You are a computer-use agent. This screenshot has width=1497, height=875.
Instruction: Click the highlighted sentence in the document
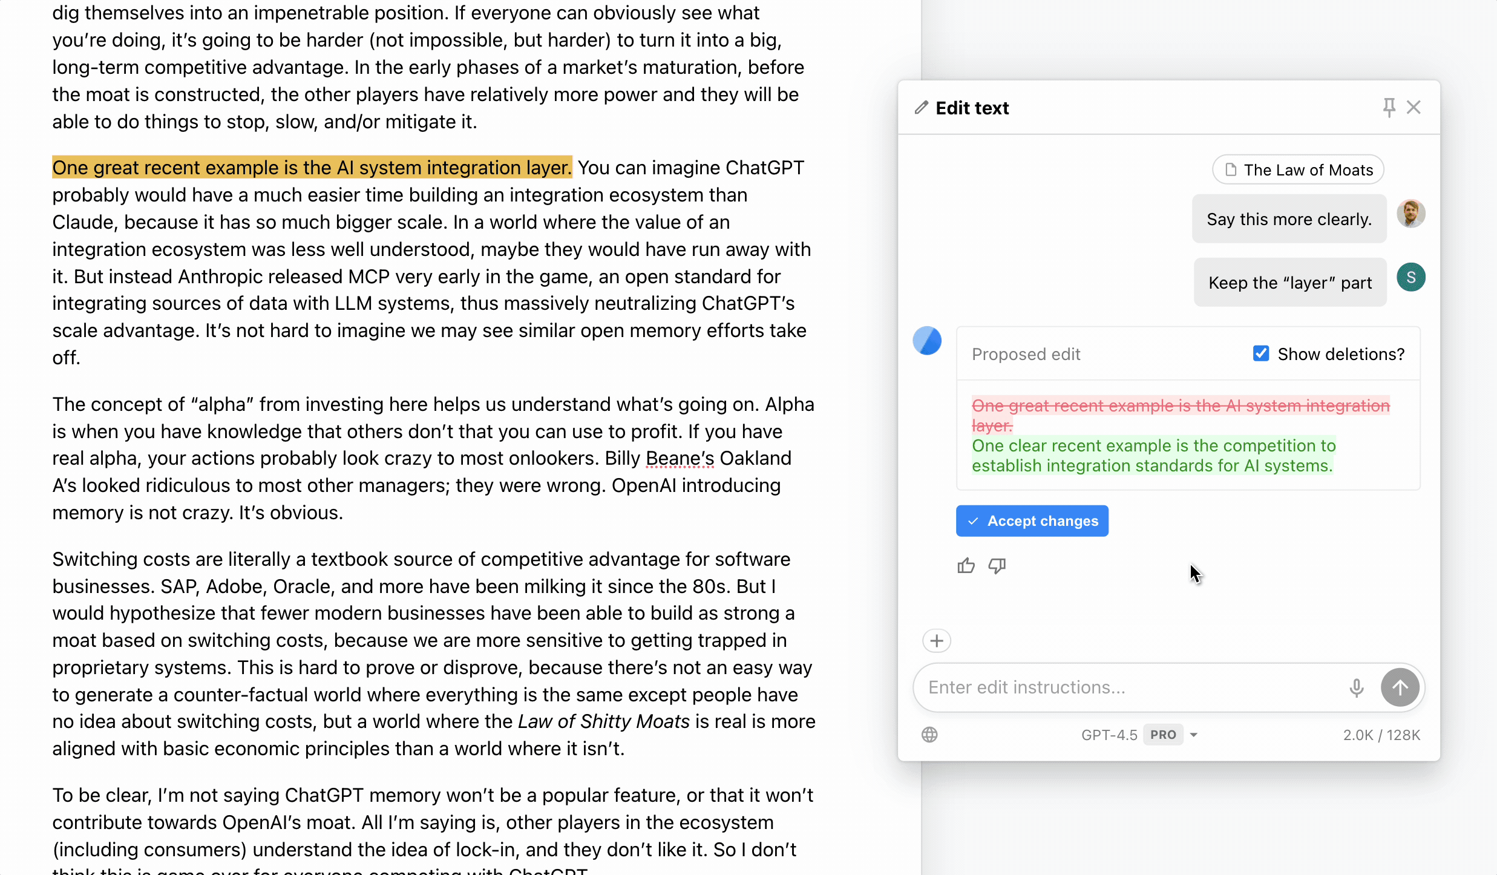tap(312, 168)
